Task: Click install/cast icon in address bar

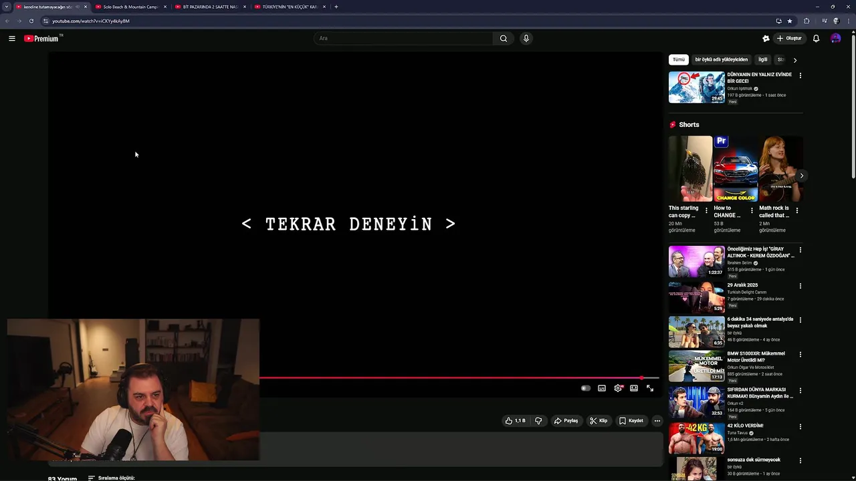Action: 778,21
